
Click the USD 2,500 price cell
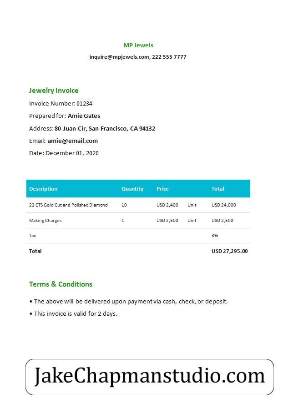coord(167,221)
